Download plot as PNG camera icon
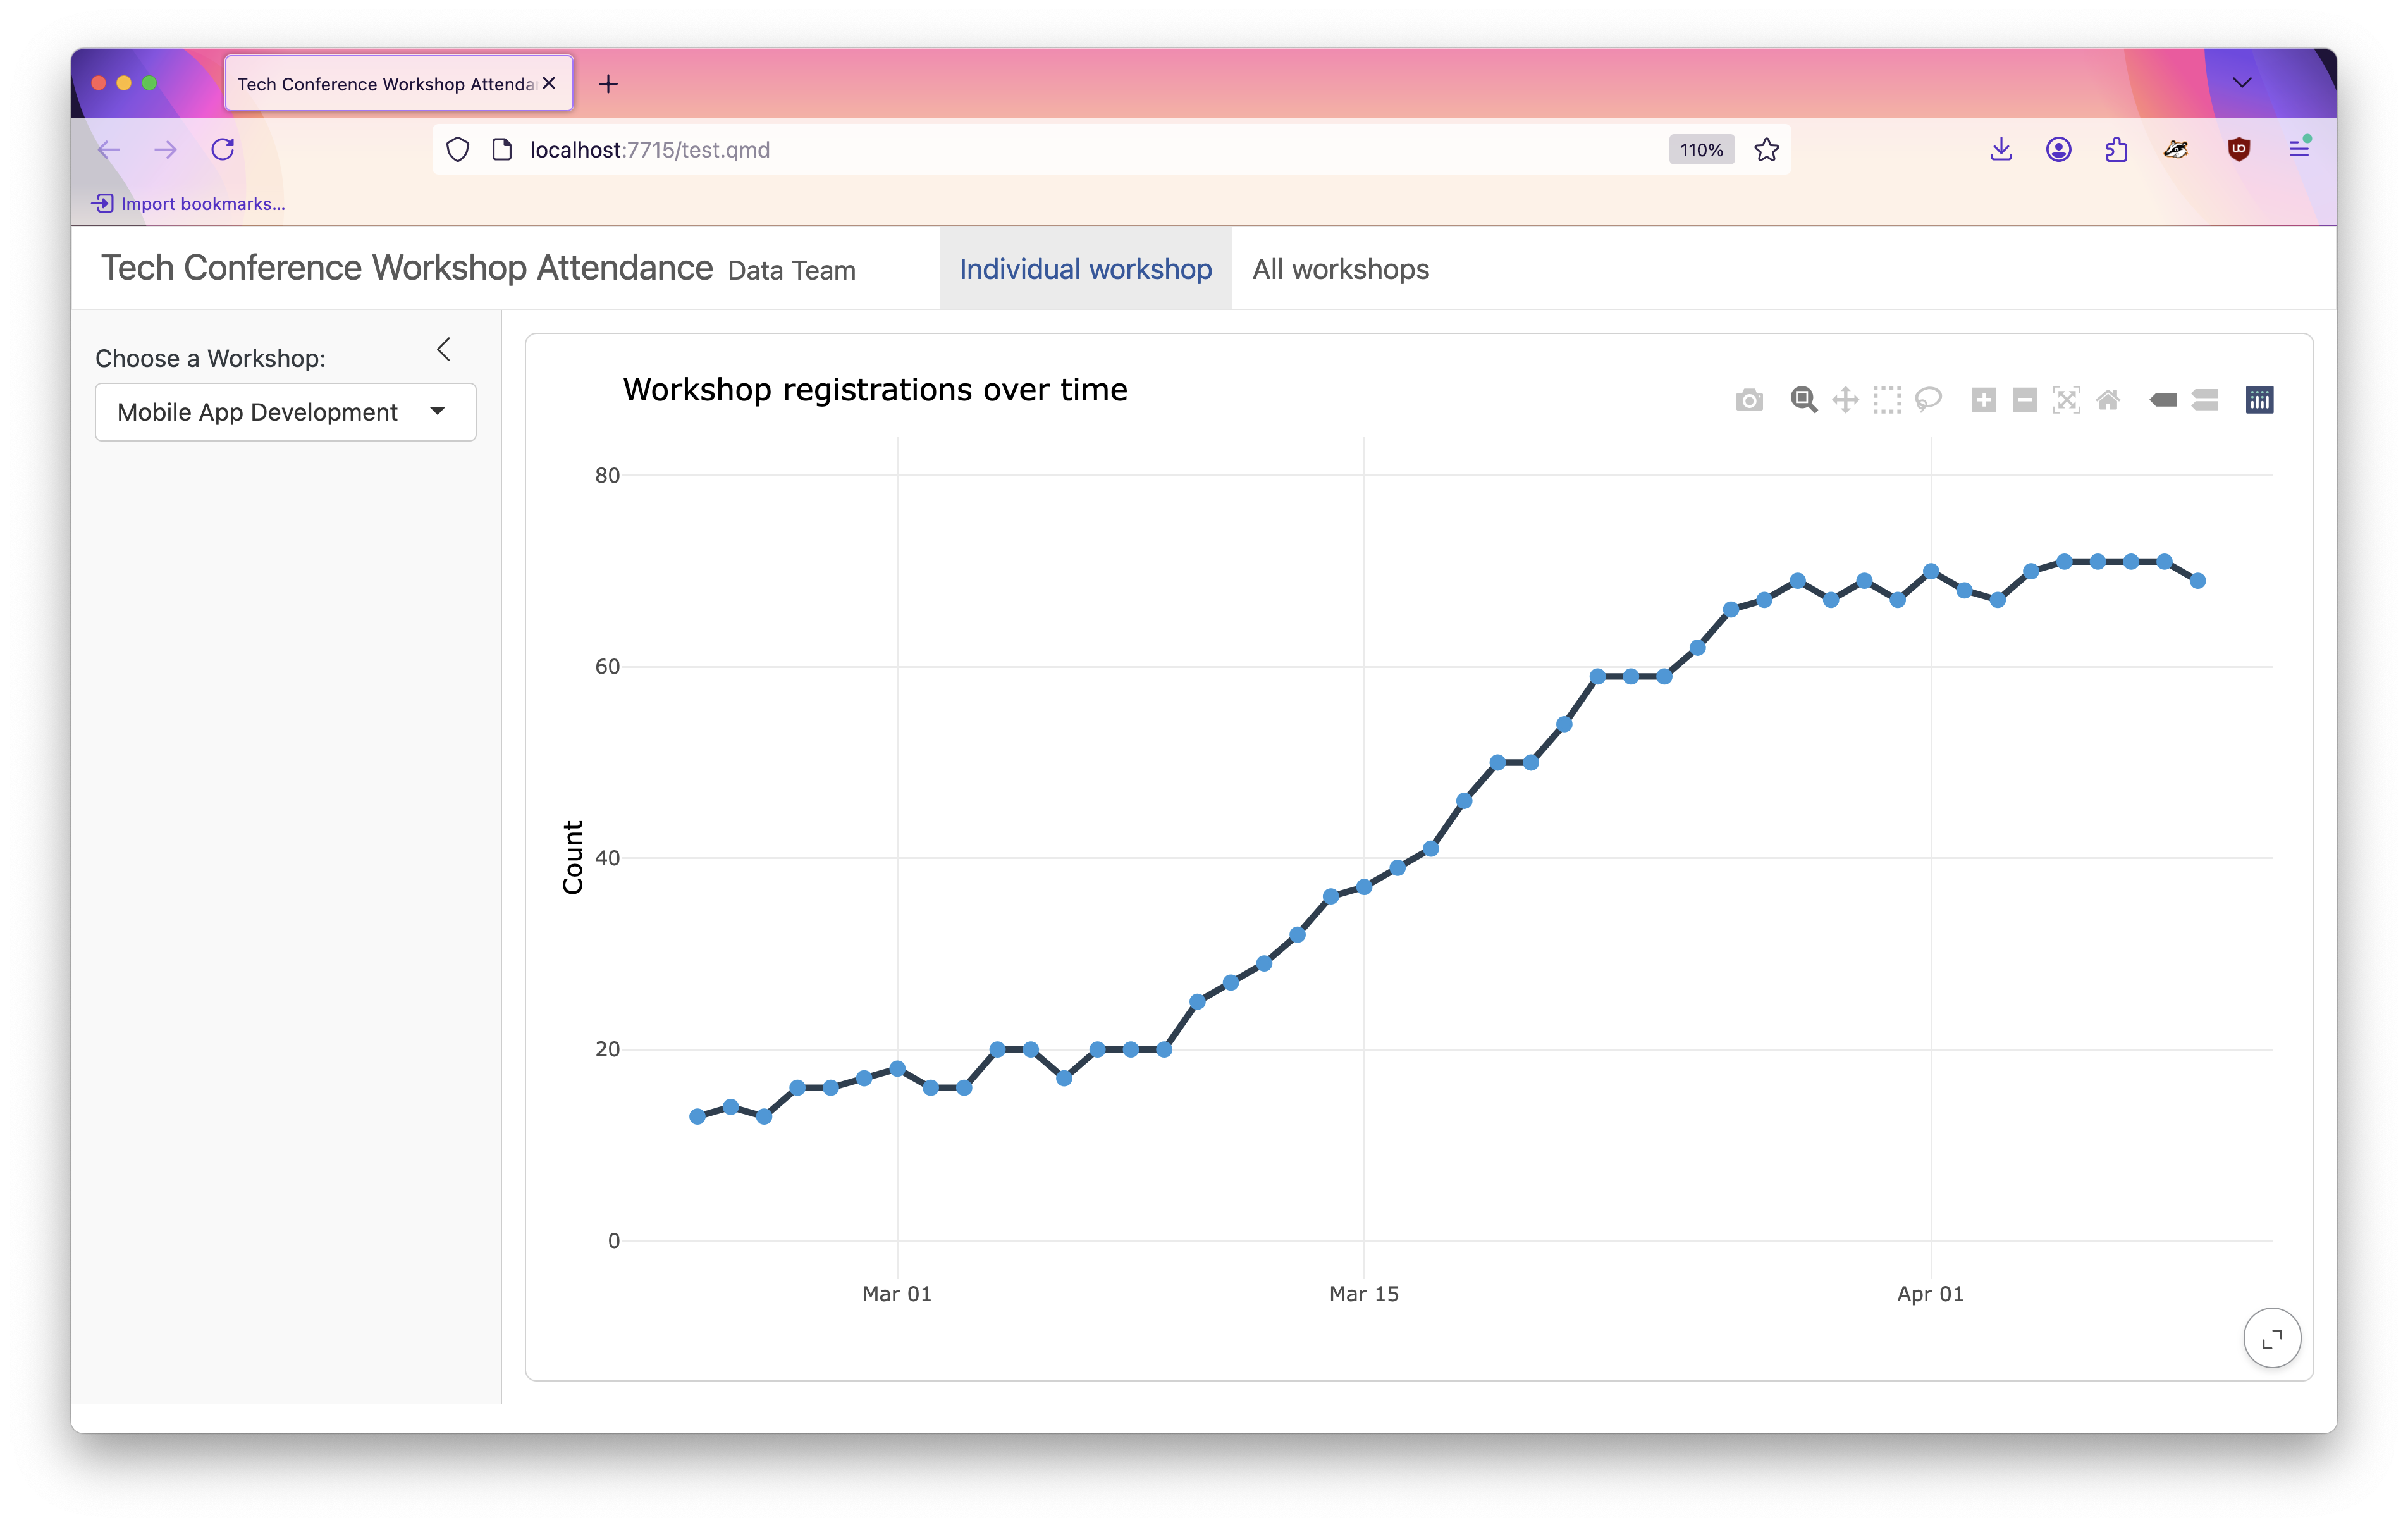 point(1749,400)
